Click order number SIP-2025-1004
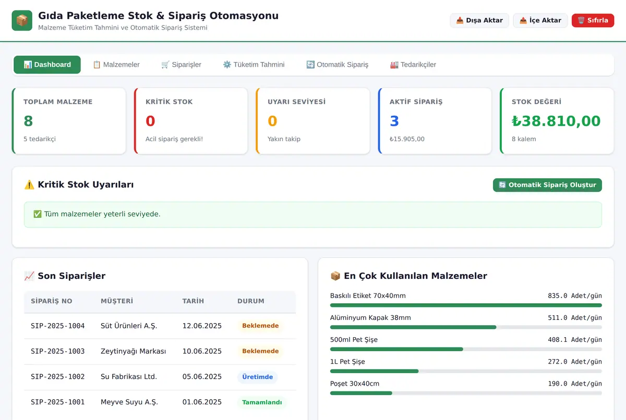The height and width of the screenshot is (420, 626). [x=58, y=326]
